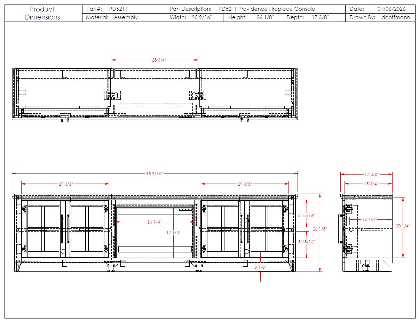Viewport: 419px width, 323px height.
Task: Click the 17 3/8" dimension above side view
Action: (371, 174)
